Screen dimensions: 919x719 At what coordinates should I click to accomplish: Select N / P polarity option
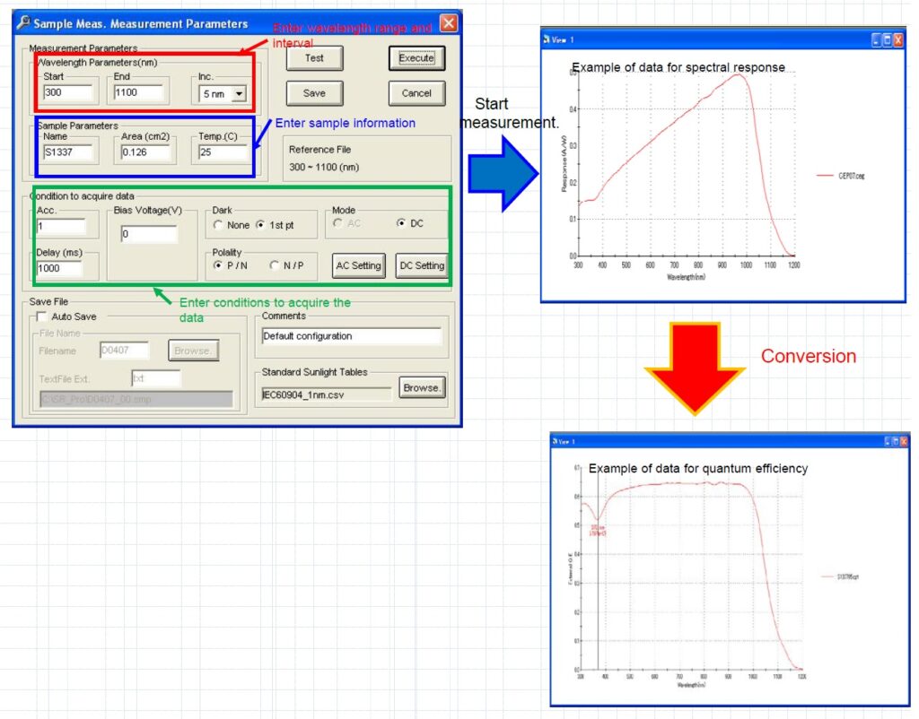pos(274,265)
